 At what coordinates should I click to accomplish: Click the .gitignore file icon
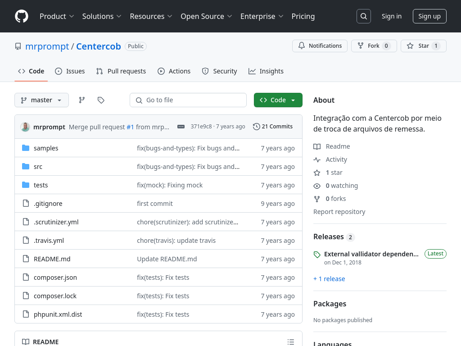point(26,203)
